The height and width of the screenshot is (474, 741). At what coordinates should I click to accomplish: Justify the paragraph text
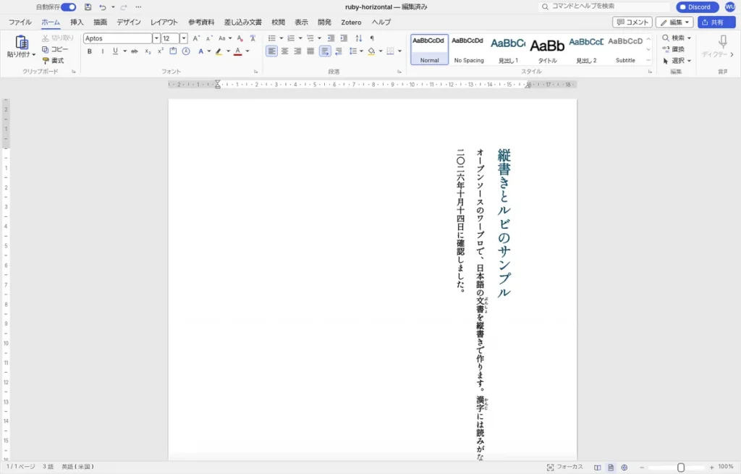point(310,51)
